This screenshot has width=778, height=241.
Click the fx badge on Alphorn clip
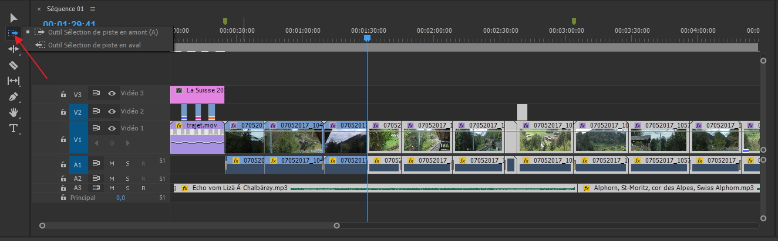coord(586,188)
